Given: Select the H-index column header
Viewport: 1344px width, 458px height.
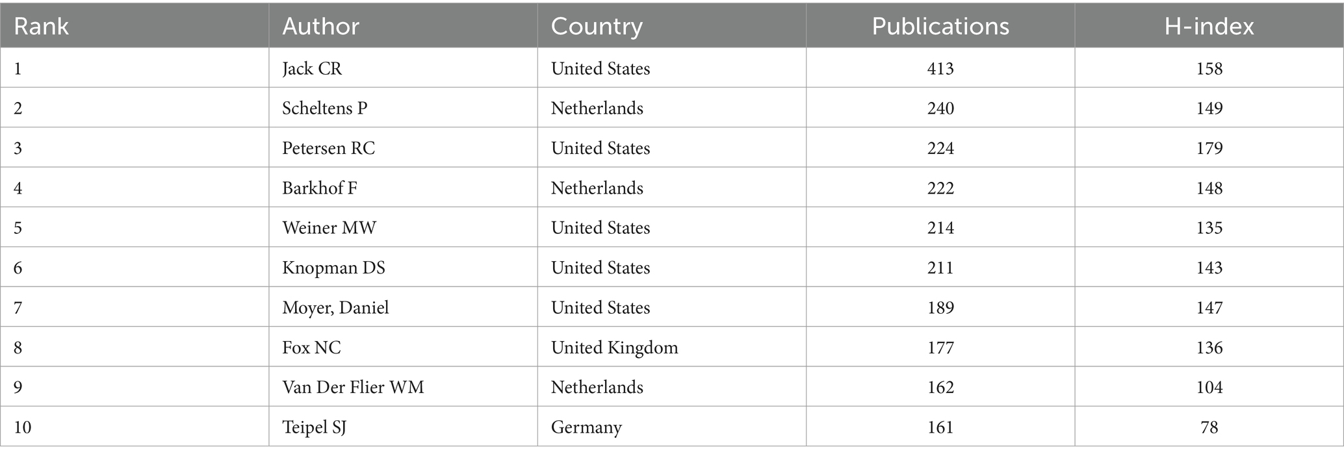Looking at the screenshot, I should (x=1209, y=26).
